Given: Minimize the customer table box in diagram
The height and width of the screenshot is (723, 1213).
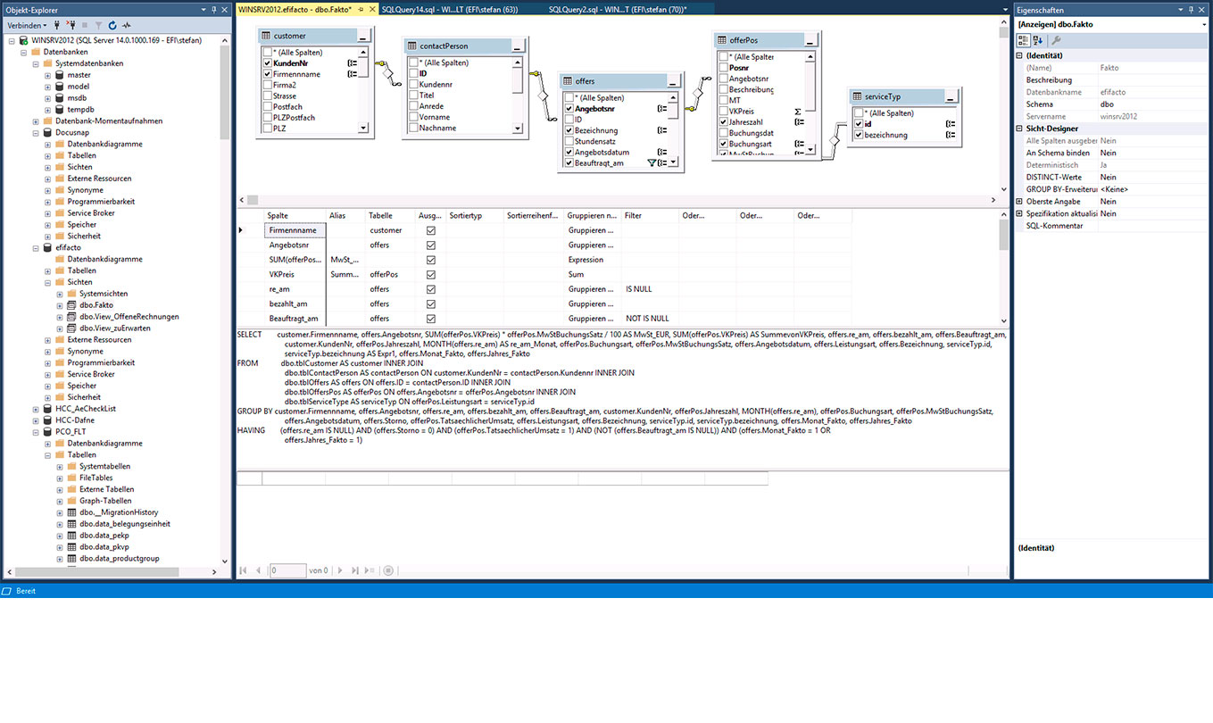Looking at the screenshot, I should tap(362, 37).
